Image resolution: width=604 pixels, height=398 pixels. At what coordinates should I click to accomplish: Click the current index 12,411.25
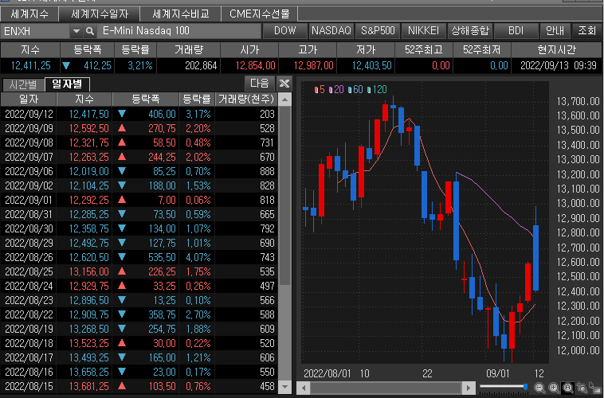point(31,66)
